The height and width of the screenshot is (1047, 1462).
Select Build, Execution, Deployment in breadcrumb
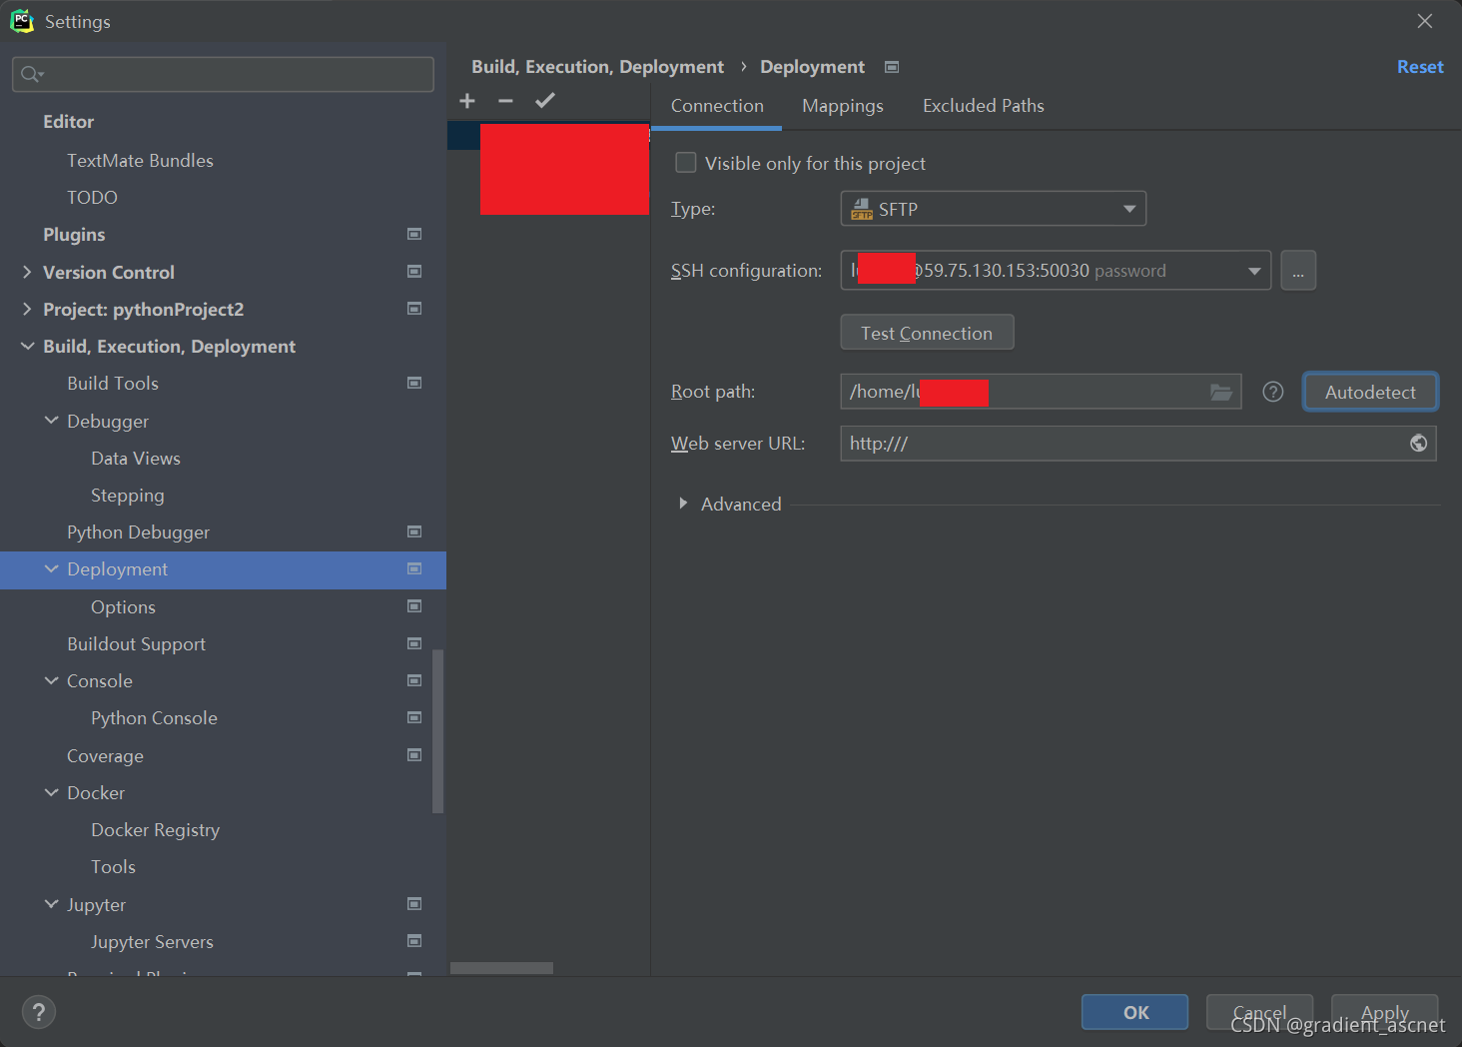click(x=597, y=67)
